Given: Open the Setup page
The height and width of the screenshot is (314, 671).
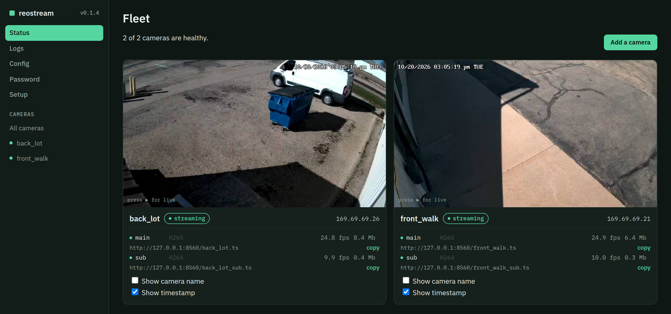Looking at the screenshot, I should click(54, 95).
